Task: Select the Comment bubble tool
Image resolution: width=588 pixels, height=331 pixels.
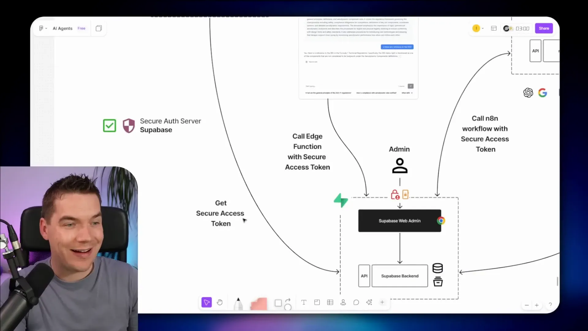Action: tap(356, 302)
